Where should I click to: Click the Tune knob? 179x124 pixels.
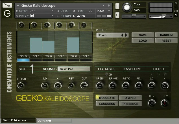[x=127, y=7]
